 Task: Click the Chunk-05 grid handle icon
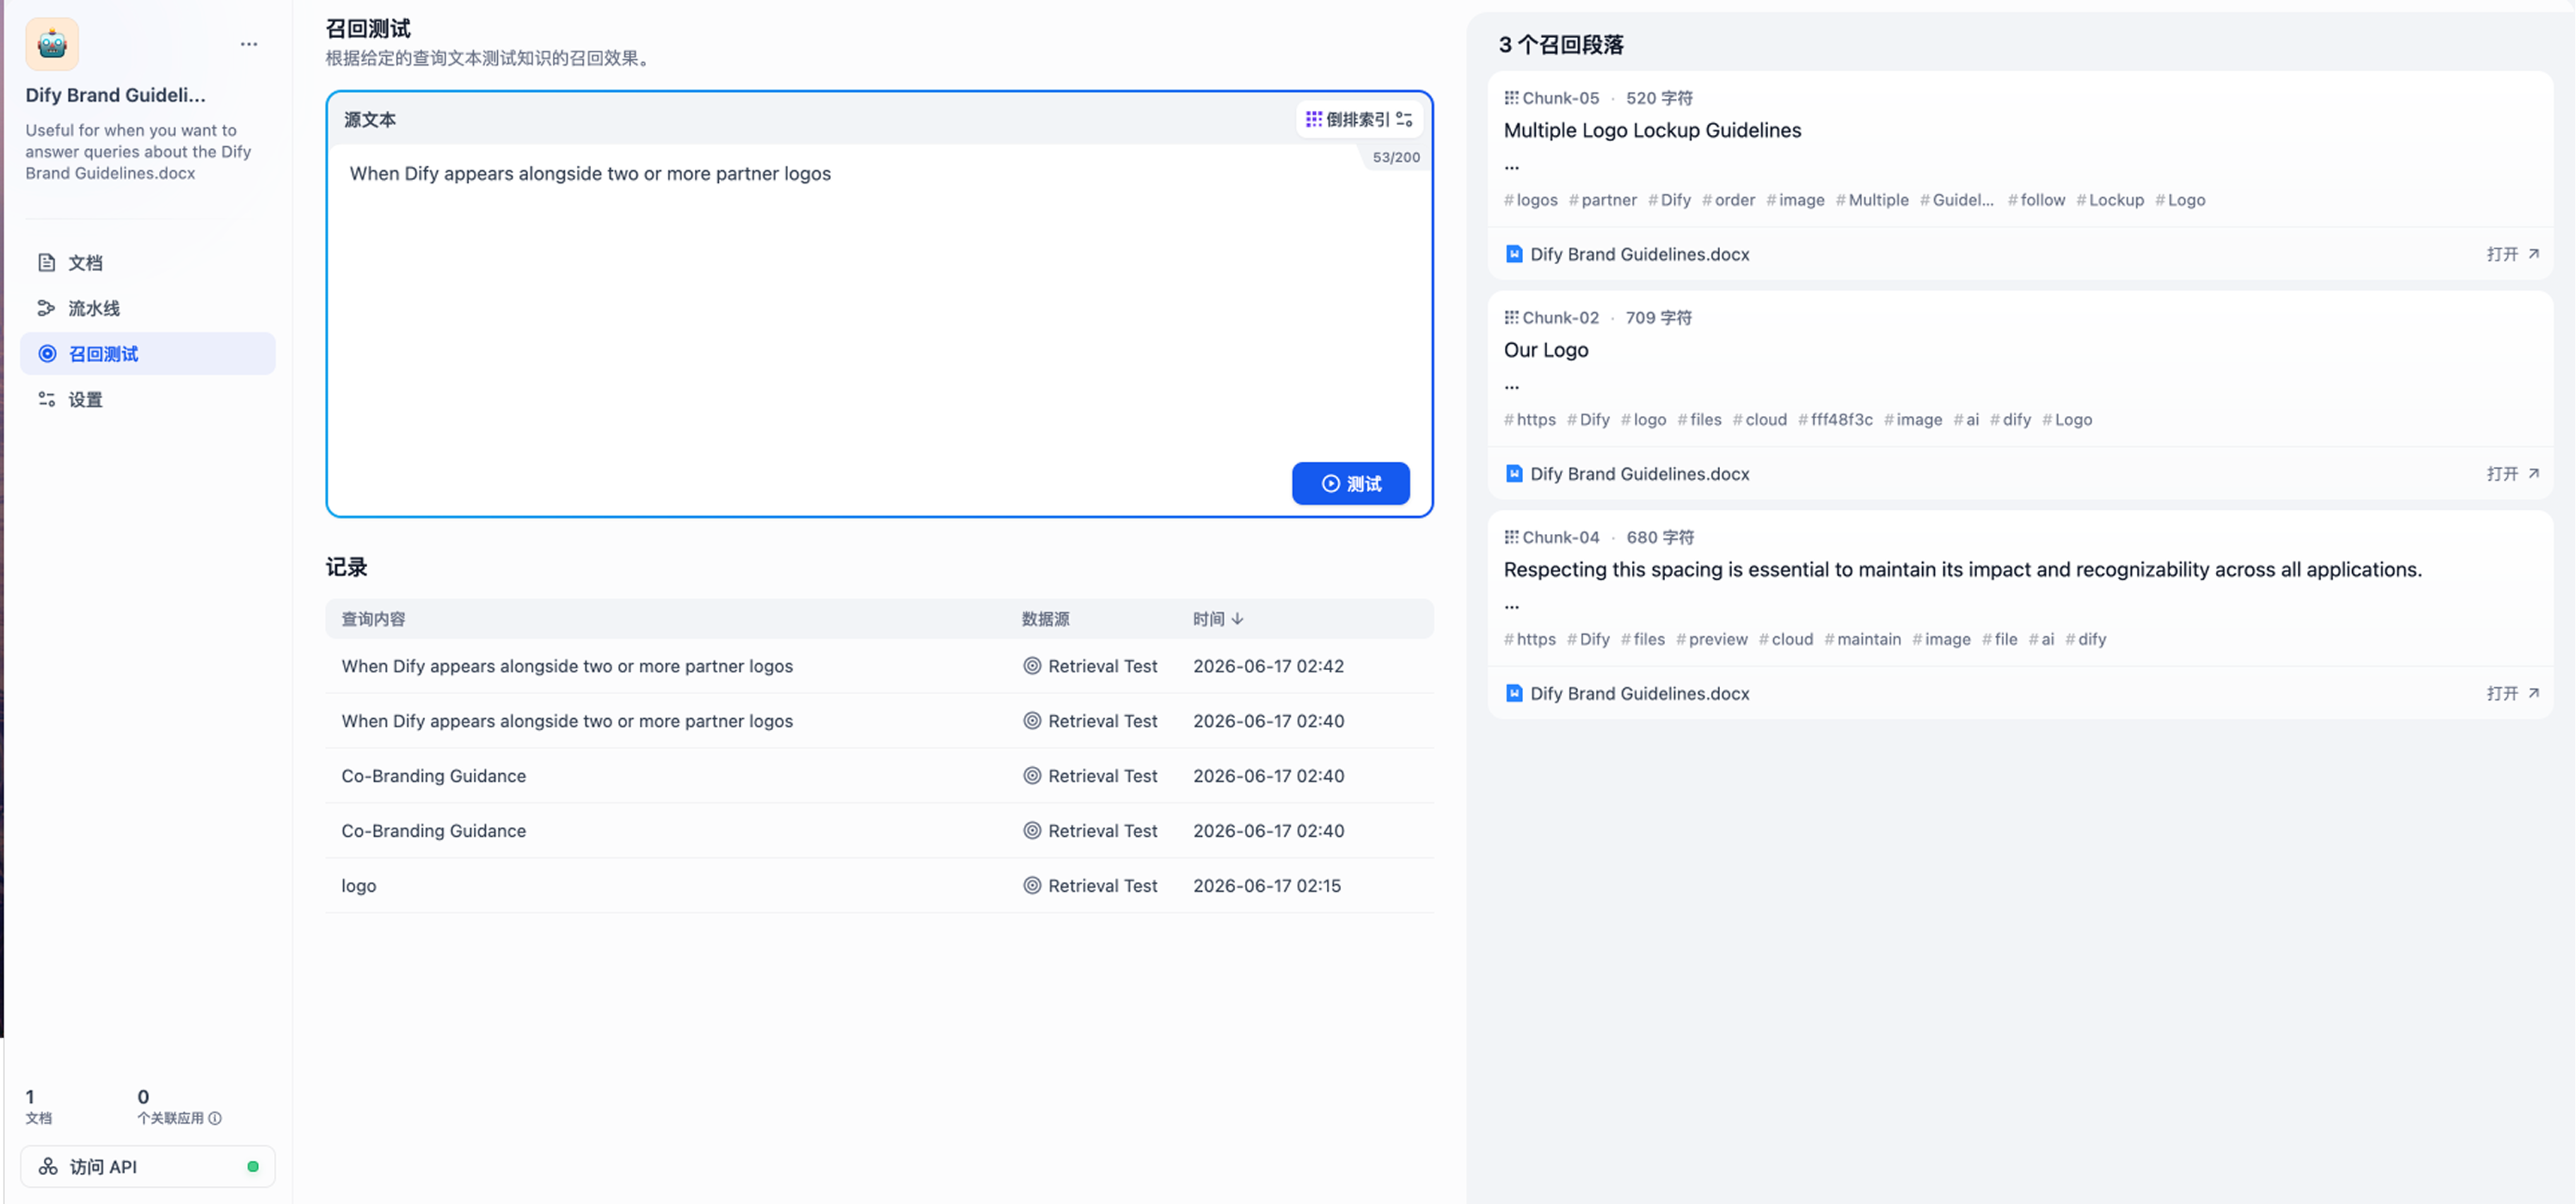[x=1511, y=98]
